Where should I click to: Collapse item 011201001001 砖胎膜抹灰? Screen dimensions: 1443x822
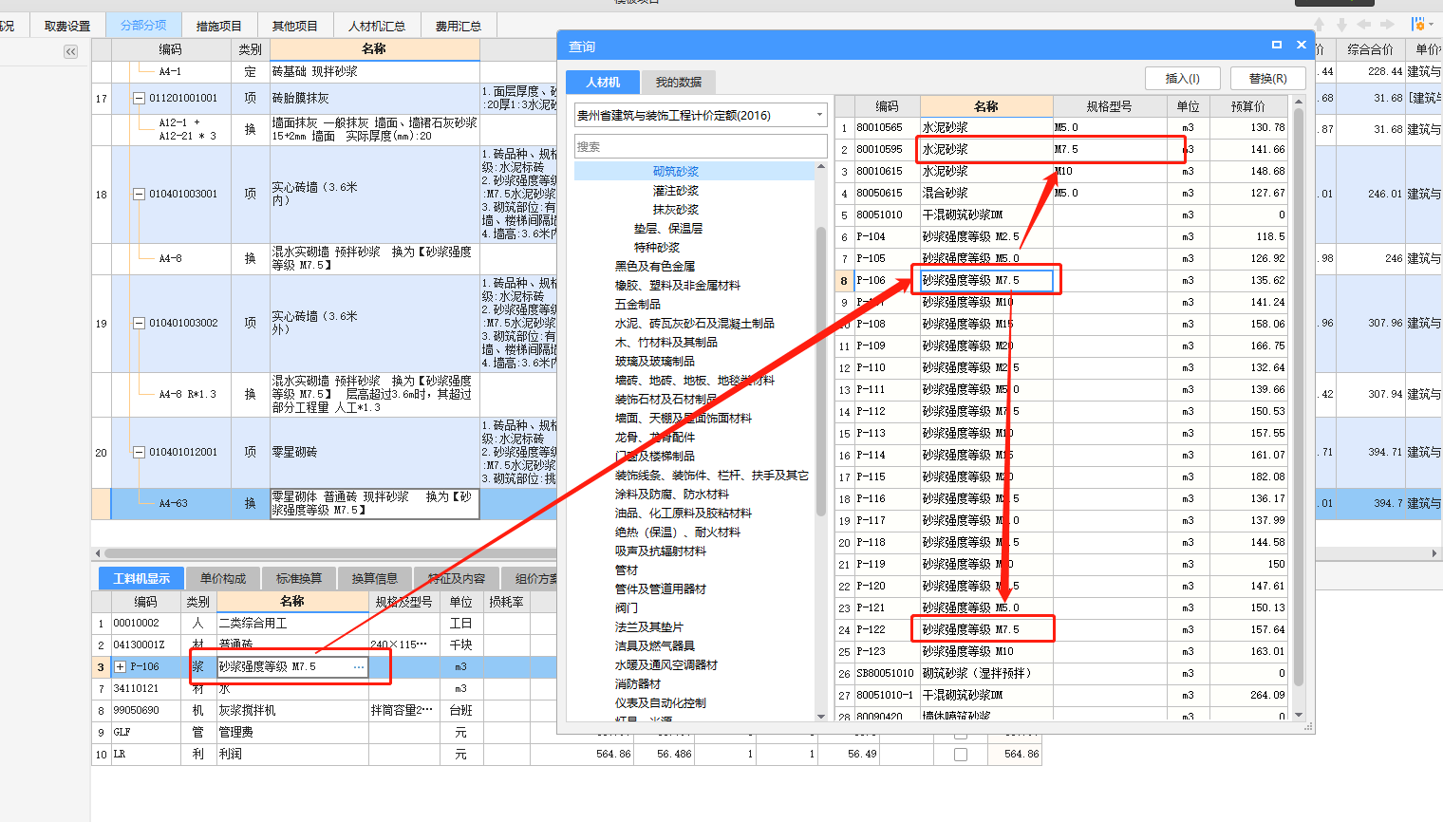[140, 98]
